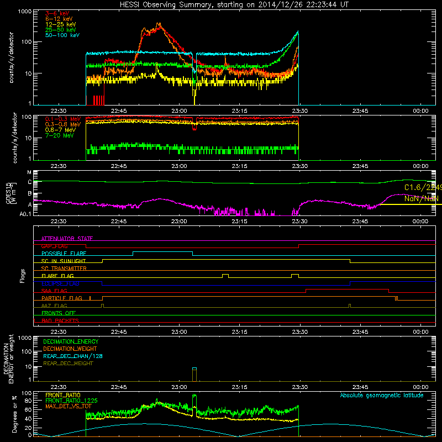Click the FRONT_RATIO legend label
442x442 pixels.
coord(63,395)
